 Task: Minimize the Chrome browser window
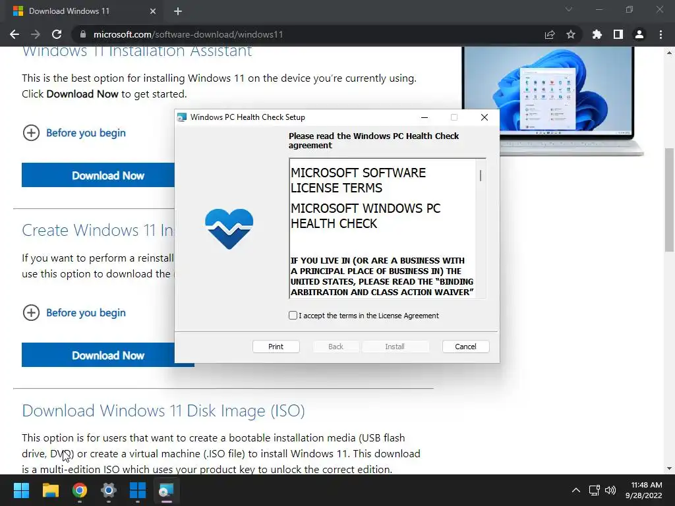(x=599, y=9)
